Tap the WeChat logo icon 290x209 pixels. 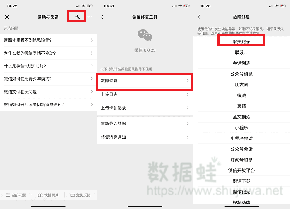(x=145, y=35)
